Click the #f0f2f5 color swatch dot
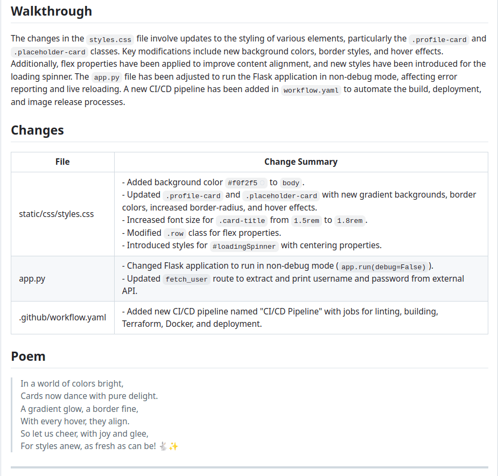The image size is (498, 476). pyautogui.click(x=263, y=183)
